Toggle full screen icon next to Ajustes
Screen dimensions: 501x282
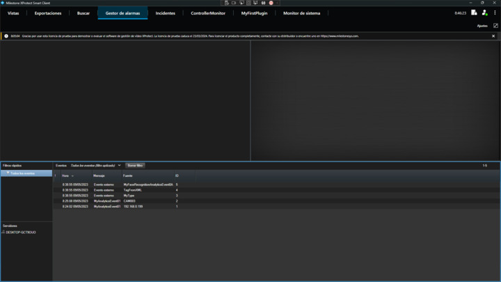click(x=495, y=26)
